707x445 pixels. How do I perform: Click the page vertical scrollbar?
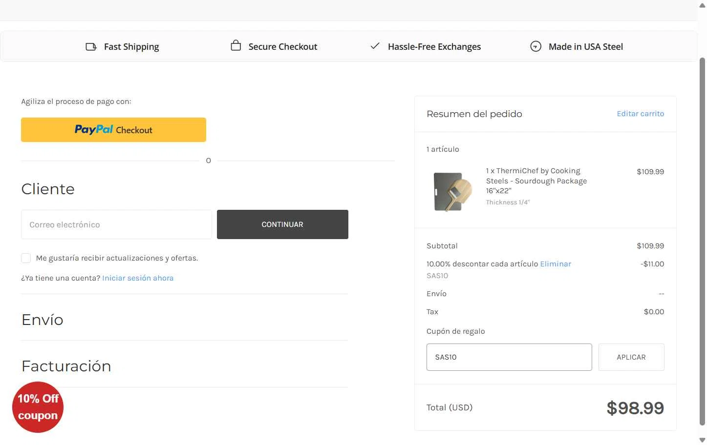(x=702, y=242)
